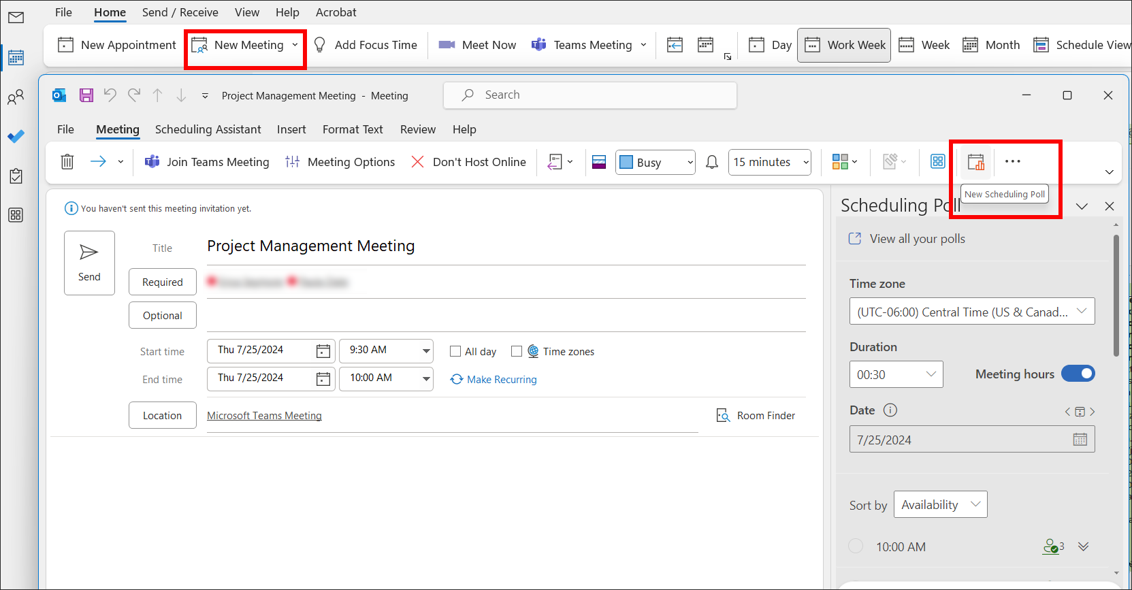Open Scheduling Assistant tab

pyautogui.click(x=208, y=129)
